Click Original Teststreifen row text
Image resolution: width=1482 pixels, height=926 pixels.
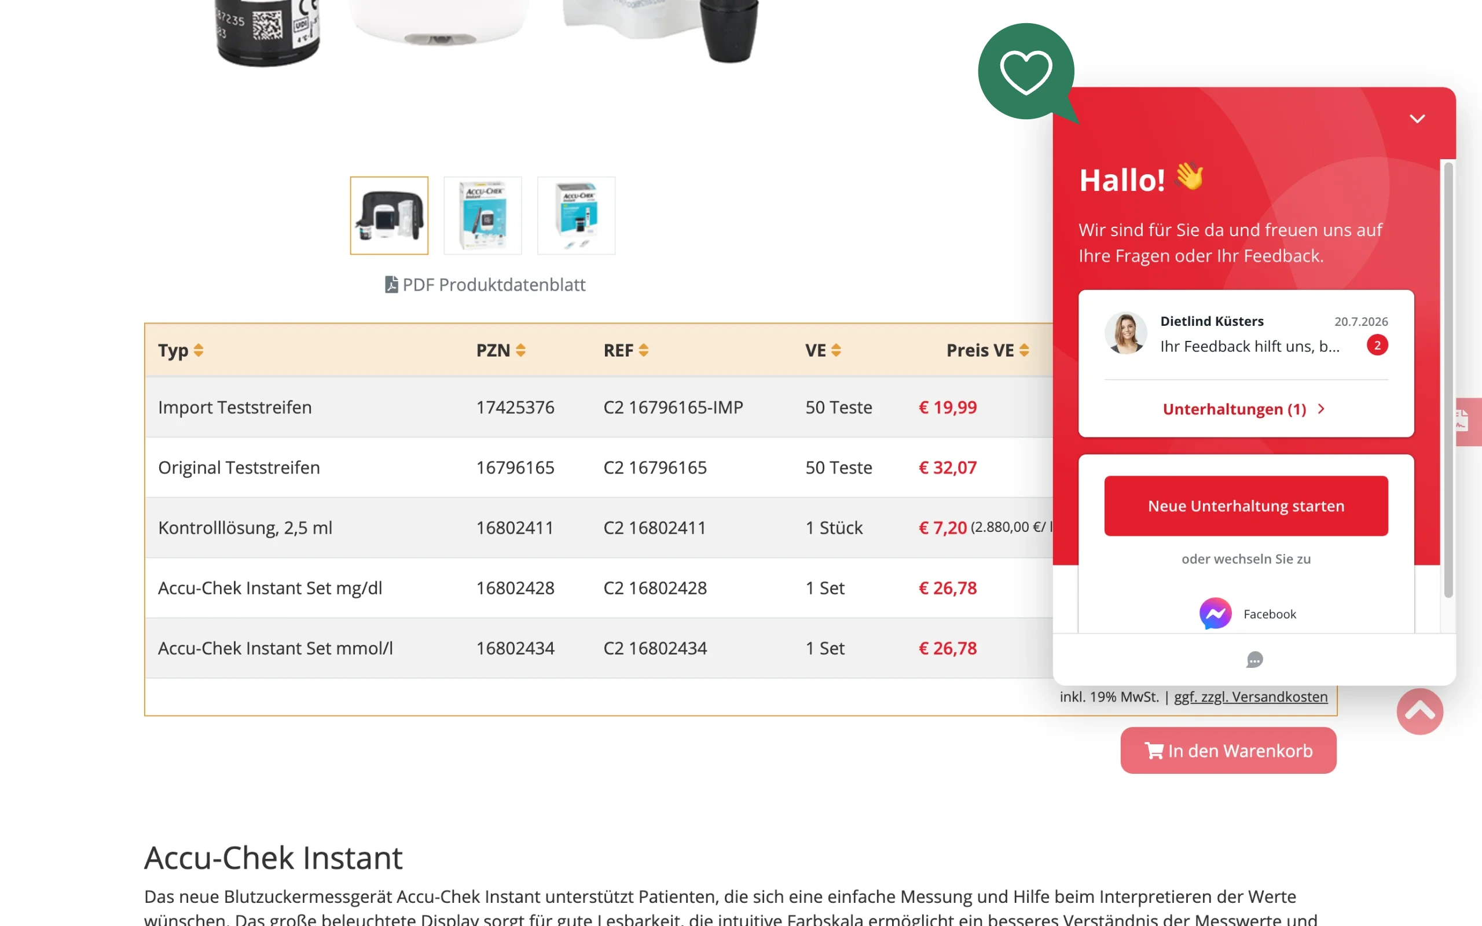[x=239, y=468]
